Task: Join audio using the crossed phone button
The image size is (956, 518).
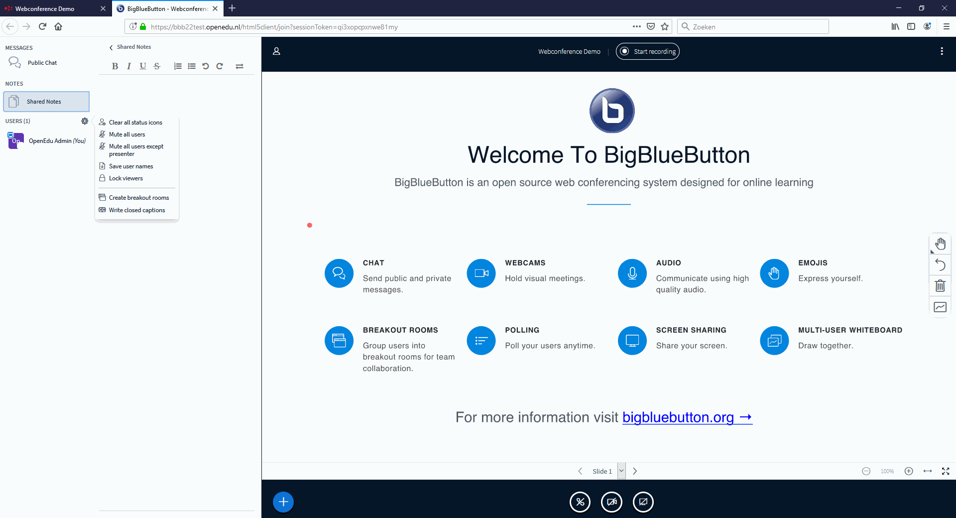Action: pos(580,502)
